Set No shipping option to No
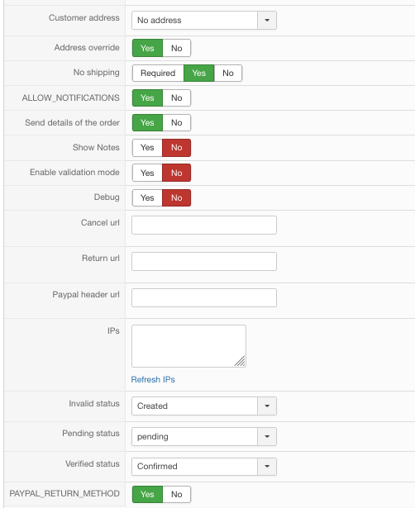The image size is (415, 508). coord(228,73)
